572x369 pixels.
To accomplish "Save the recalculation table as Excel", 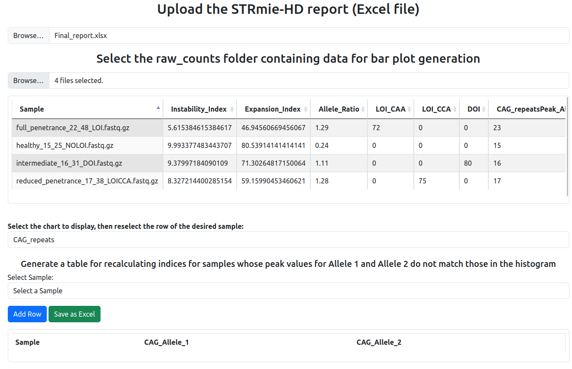I will coord(74,314).
